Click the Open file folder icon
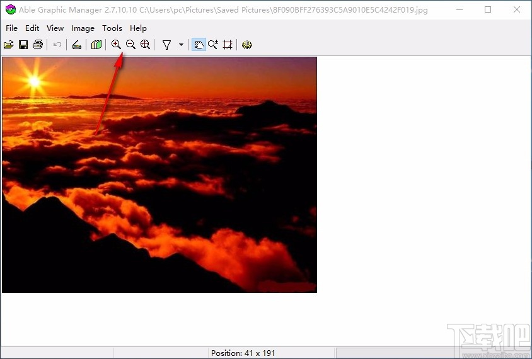 click(9, 45)
